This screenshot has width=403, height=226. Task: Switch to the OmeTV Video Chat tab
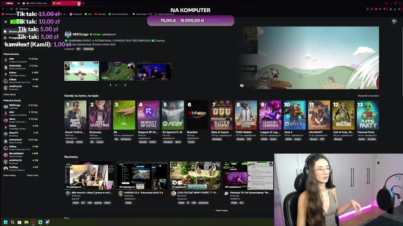[x=37, y=3]
